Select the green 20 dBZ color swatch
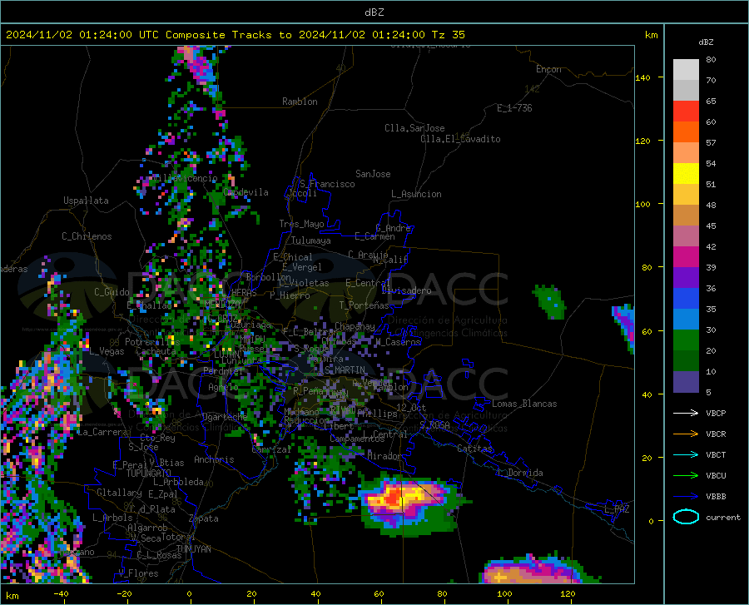The height and width of the screenshot is (605, 749). pos(686,340)
